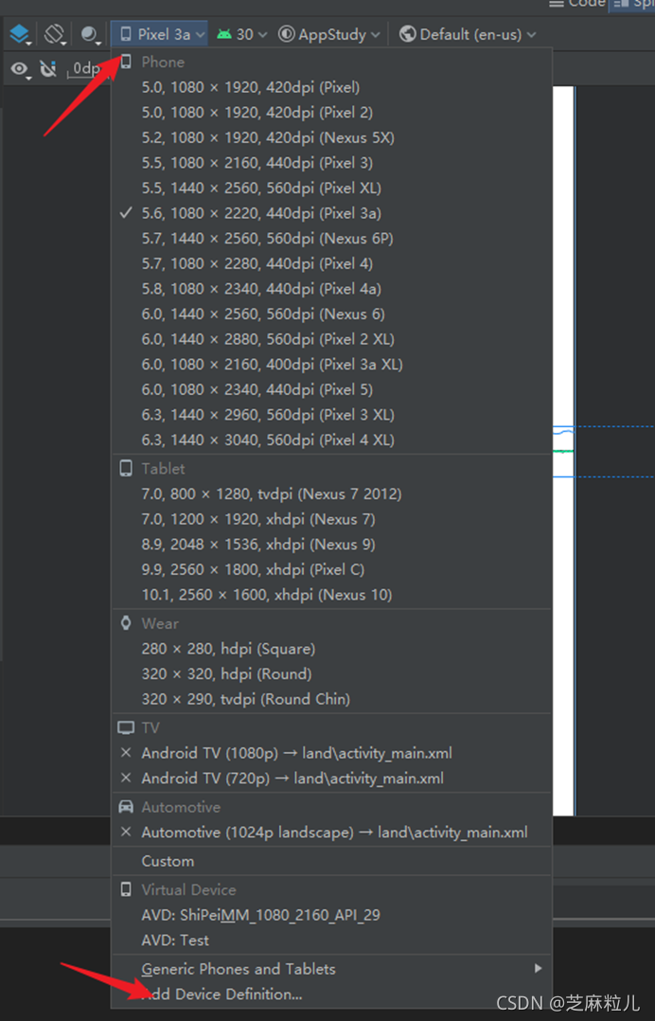Select Wear 280 × 280 Square device

[331, 649]
